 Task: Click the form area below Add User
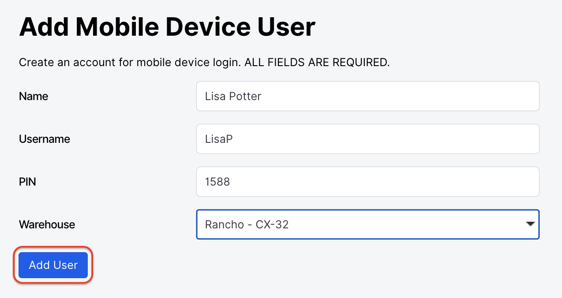coord(265,289)
